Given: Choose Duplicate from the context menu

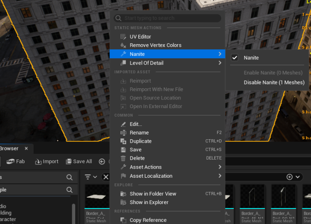Looking at the screenshot, I should pos(140,141).
